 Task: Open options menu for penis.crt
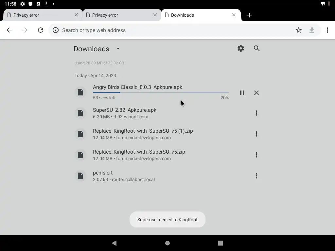click(256, 176)
